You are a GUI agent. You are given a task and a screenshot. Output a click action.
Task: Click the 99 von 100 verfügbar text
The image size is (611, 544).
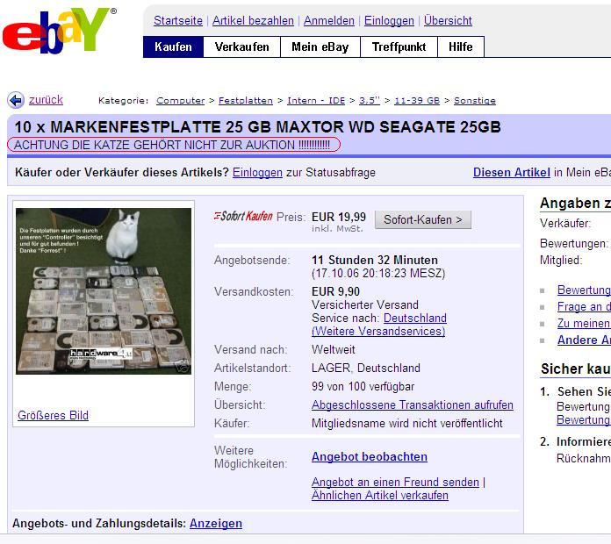(x=363, y=387)
